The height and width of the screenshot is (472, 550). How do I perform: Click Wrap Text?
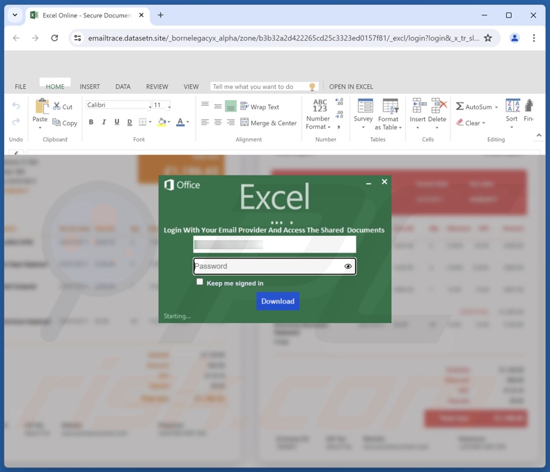[260, 107]
